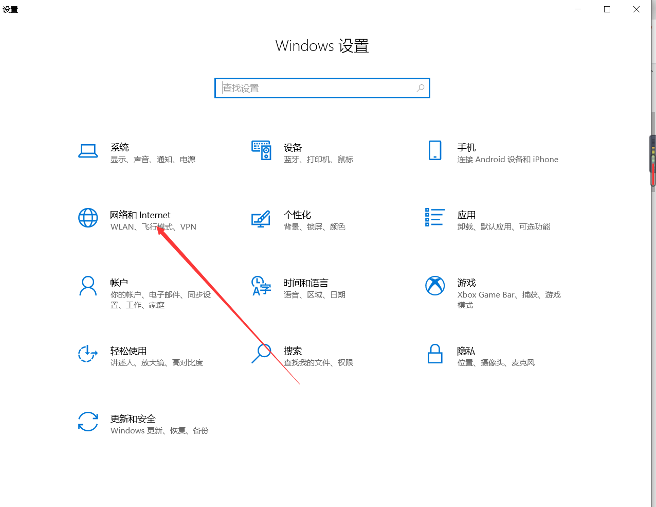Click the 手机 (Phone) icon
This screenshot has height=507, width=656.
pos(435,150)
